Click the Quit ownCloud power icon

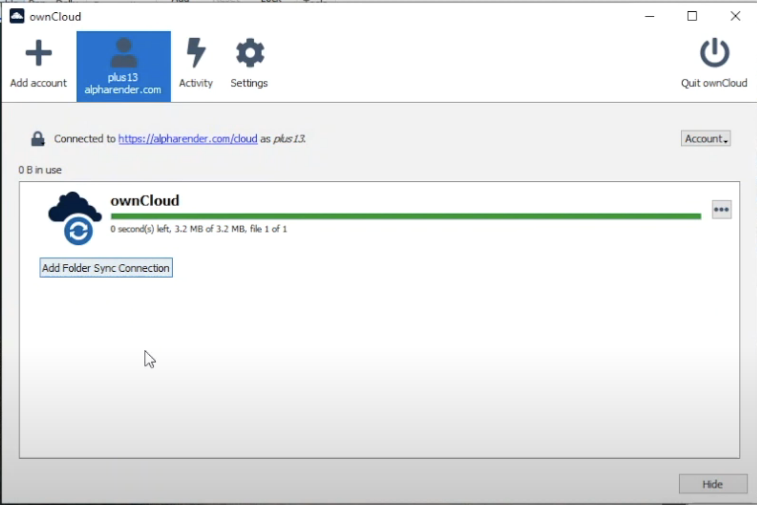[715, 53]
